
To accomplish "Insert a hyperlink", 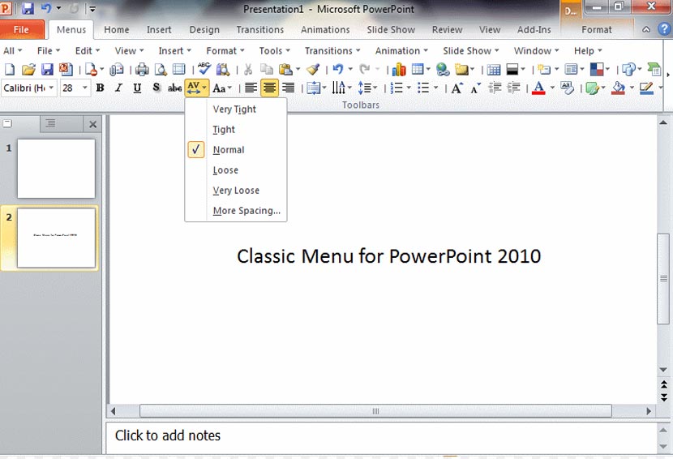I will (443, 69).
